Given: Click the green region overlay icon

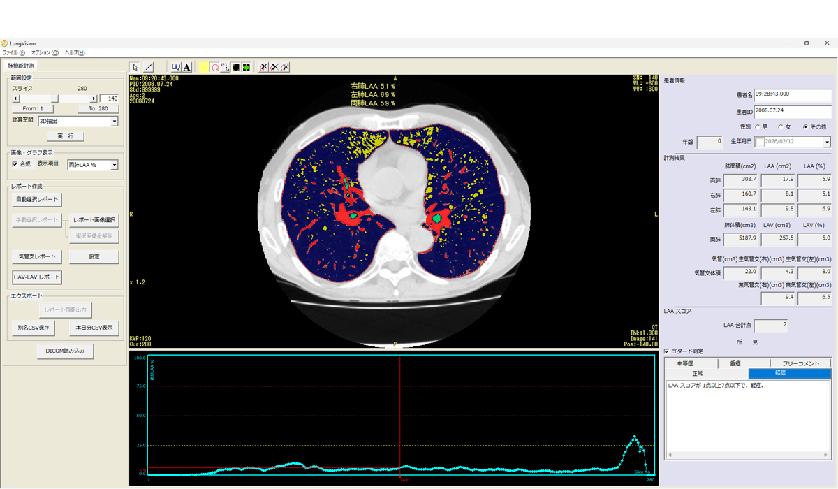Looking at the screenshot, I should pos(247,67).
